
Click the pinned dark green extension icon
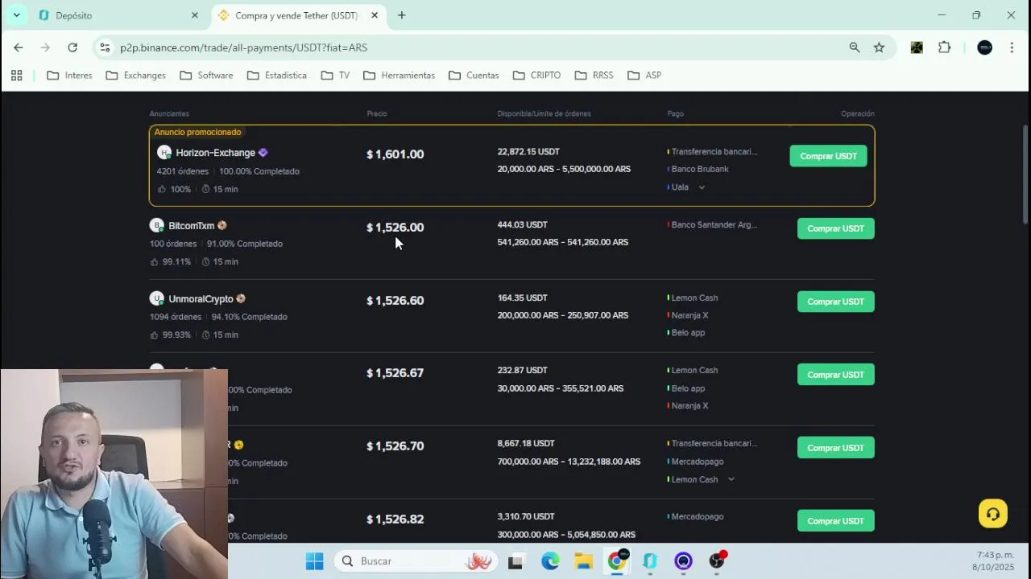click(917, 47)
